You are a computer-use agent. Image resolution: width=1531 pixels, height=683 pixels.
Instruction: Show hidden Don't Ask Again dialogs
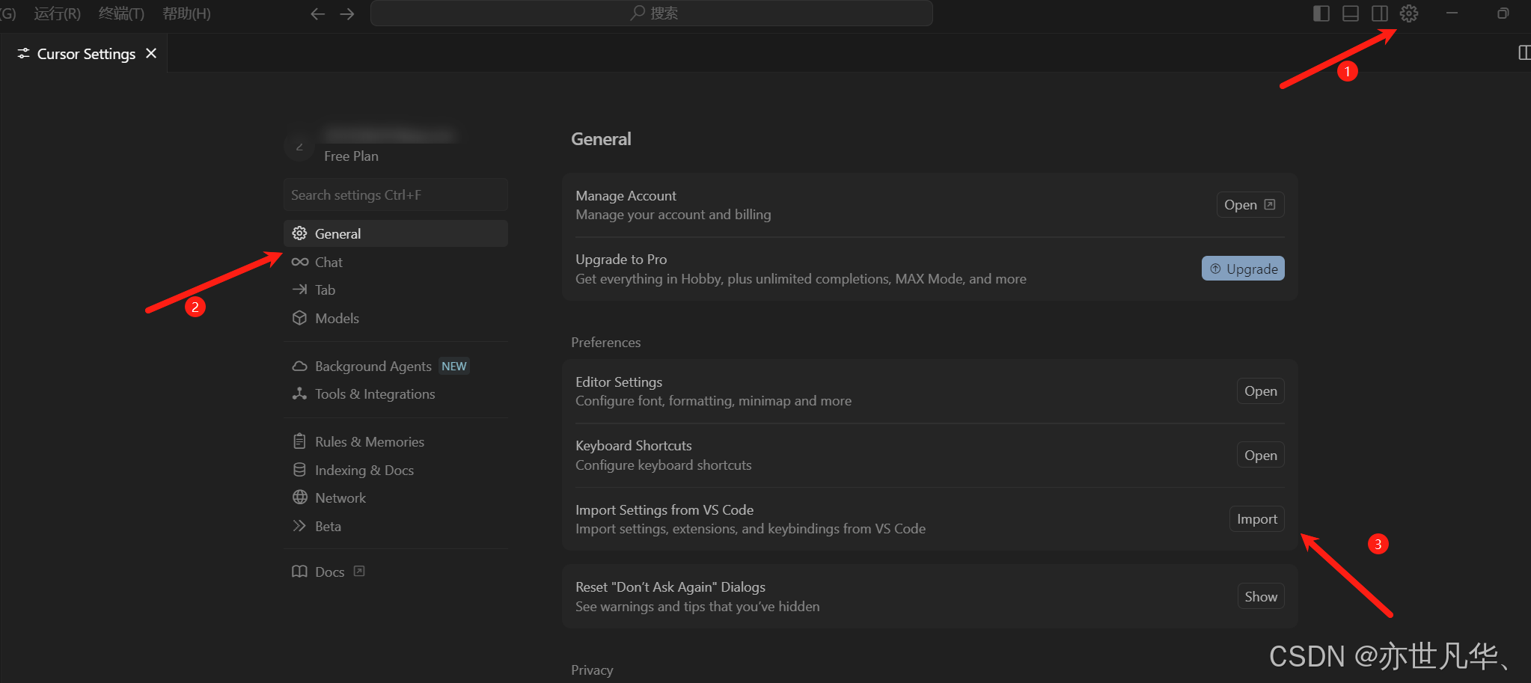tap(1261, 596)
